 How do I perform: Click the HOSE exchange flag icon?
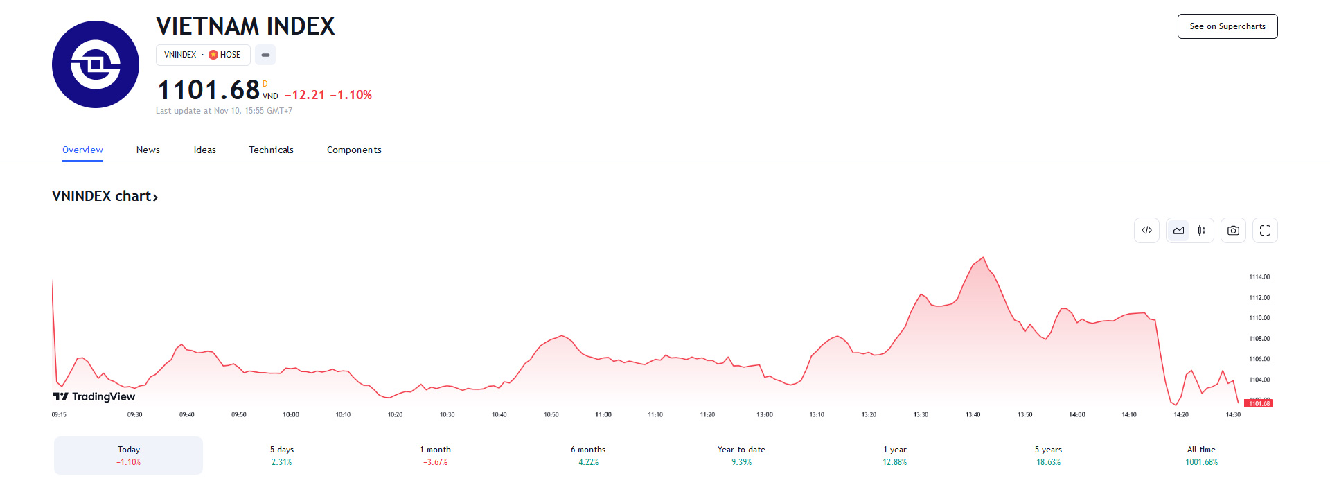213,55
